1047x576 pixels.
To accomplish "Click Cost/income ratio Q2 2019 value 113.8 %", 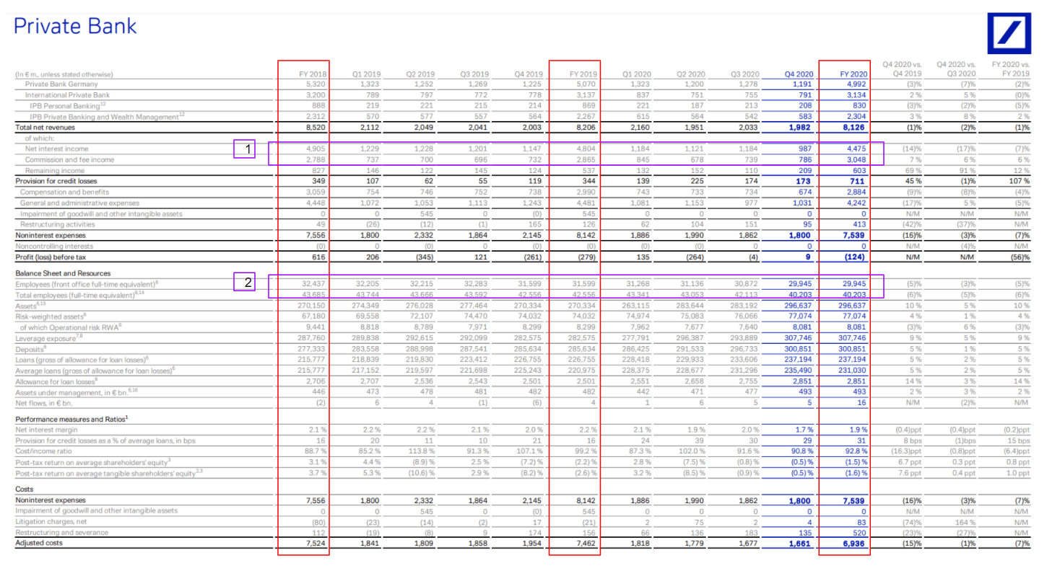I will tap(422, 451).
